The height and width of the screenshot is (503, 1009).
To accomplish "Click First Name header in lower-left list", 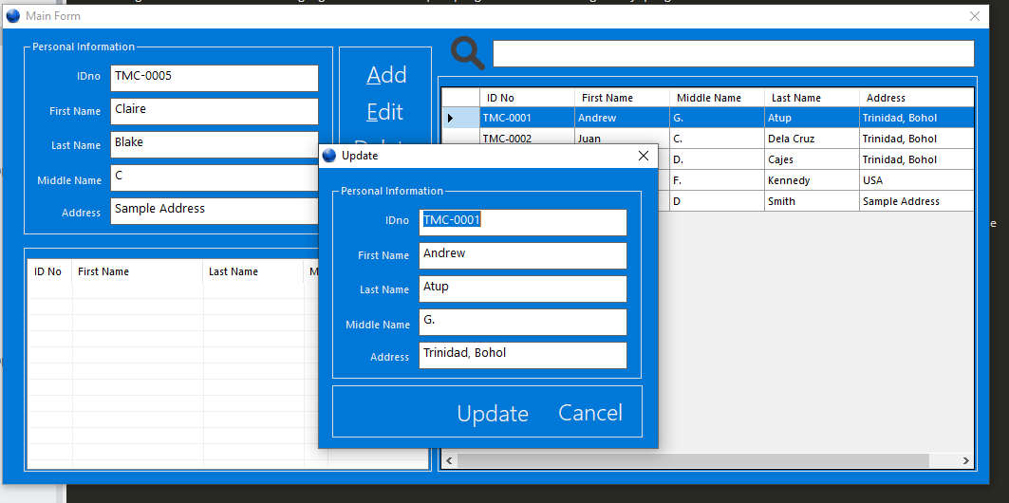I will click(x=138, y=271).
